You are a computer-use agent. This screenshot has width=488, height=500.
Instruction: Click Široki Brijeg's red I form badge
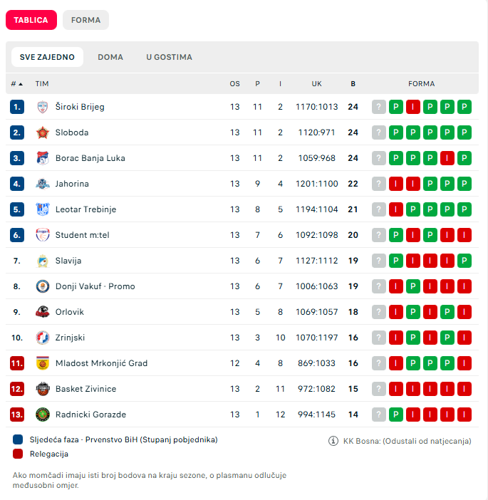click(x=413, y=107)
